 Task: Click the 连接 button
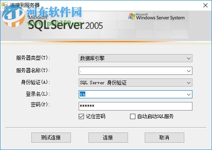tap(108, 137)
